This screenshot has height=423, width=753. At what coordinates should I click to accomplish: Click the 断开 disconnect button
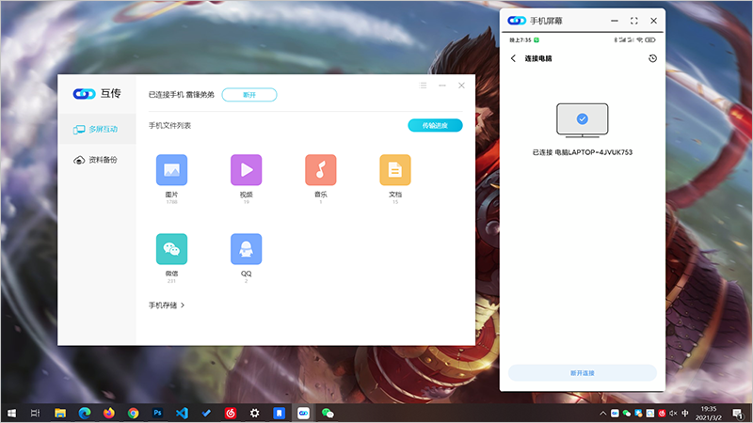coord(249,95)
